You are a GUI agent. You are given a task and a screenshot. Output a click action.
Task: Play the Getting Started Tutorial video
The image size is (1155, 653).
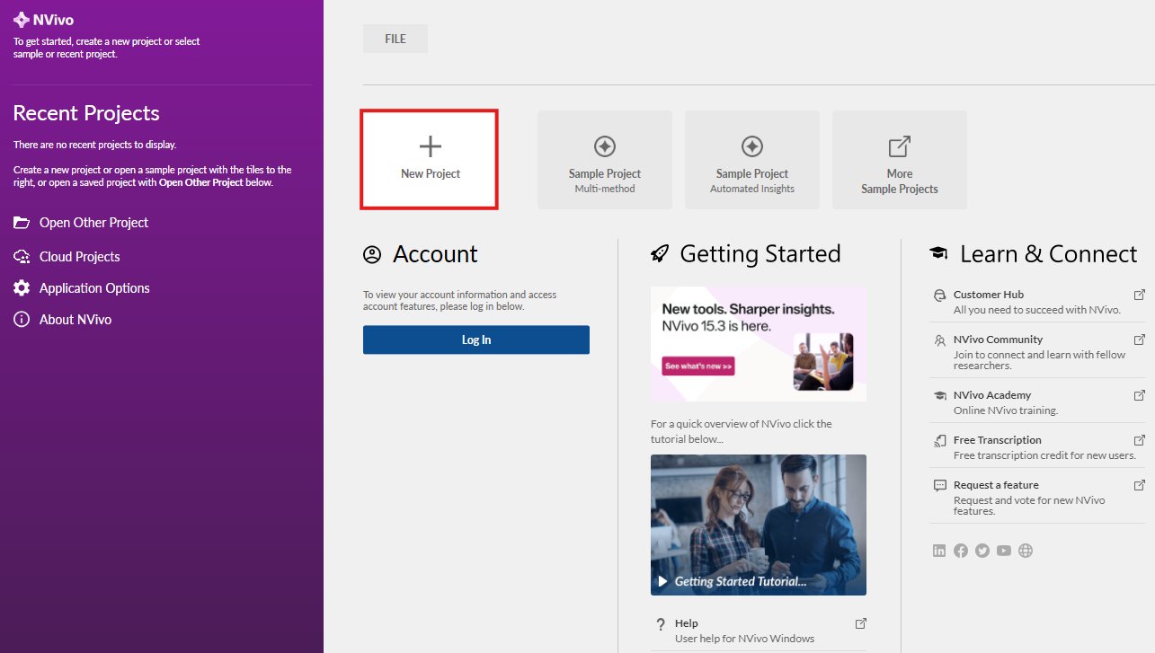pyautogui.click(x=759, y=525)
